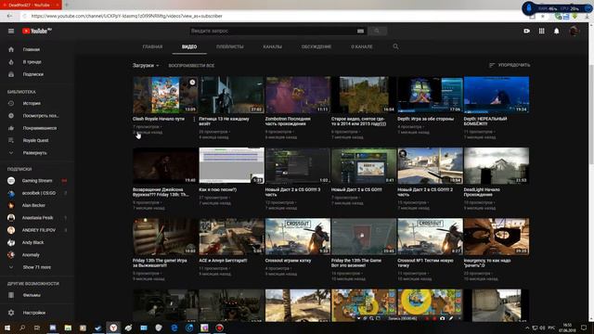
Task: Click the page vertical scrollbar
Action: pos(591,113)
